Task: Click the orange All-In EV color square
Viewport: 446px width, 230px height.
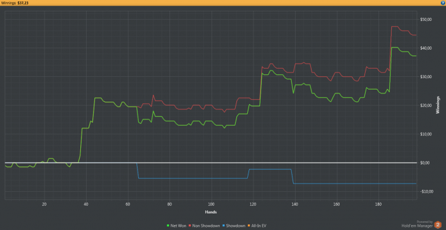Action: point(248,226)
